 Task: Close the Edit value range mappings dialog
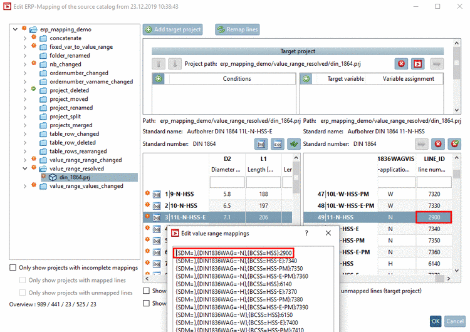pos(328,233)
